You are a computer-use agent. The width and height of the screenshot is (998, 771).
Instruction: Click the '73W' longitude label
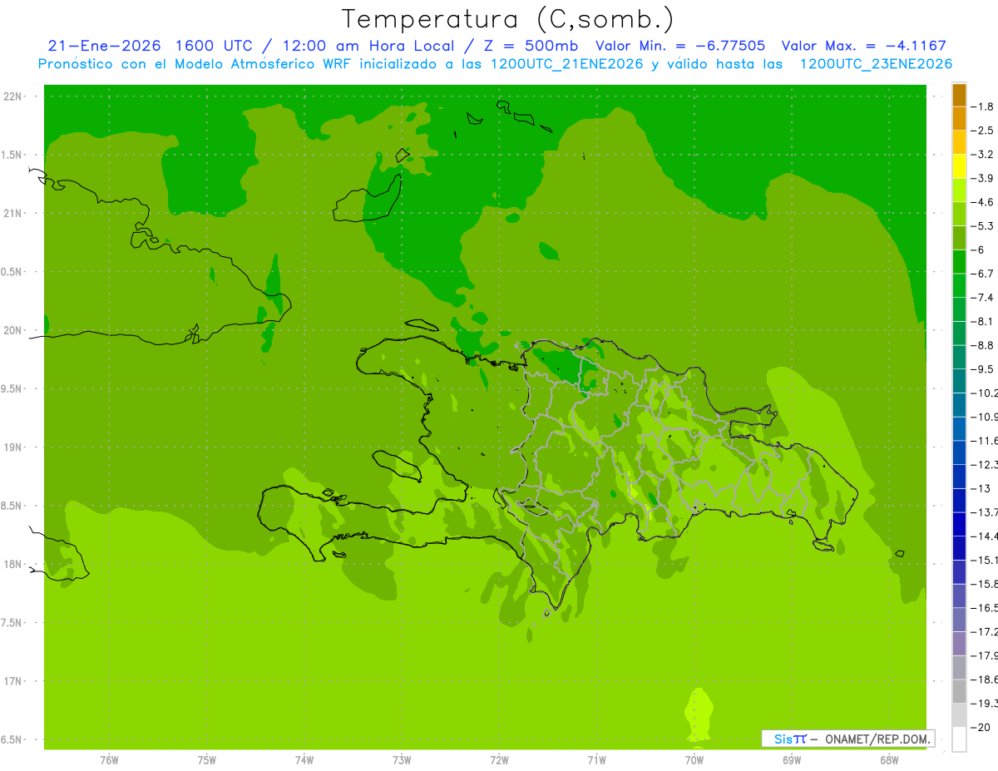[402, 760]
